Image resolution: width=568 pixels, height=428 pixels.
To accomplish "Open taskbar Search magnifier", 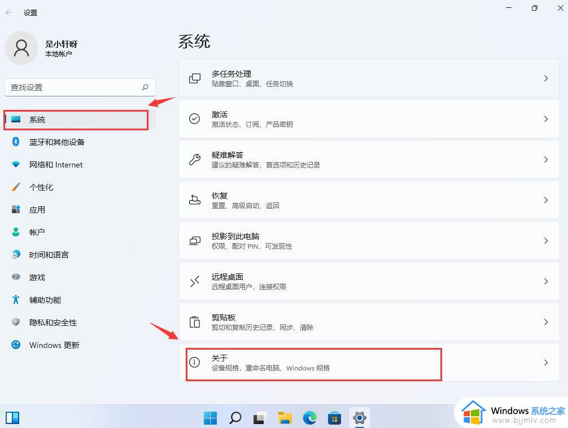I will click(235, 418).
